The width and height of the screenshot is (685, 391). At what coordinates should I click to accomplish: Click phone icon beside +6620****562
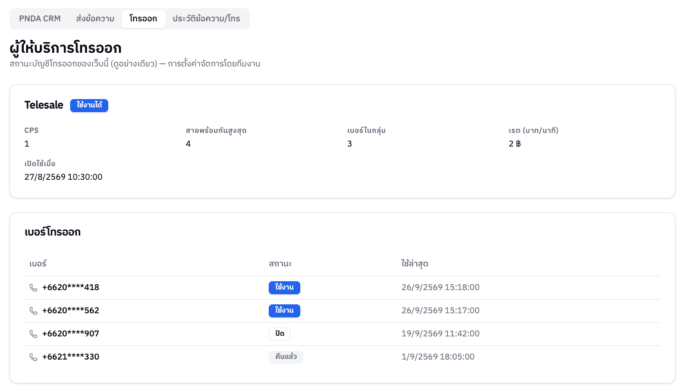[x=33, y=311]
